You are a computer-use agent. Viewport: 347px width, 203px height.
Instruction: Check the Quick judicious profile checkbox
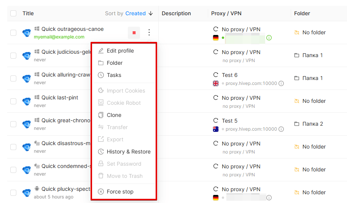point(13,55)
